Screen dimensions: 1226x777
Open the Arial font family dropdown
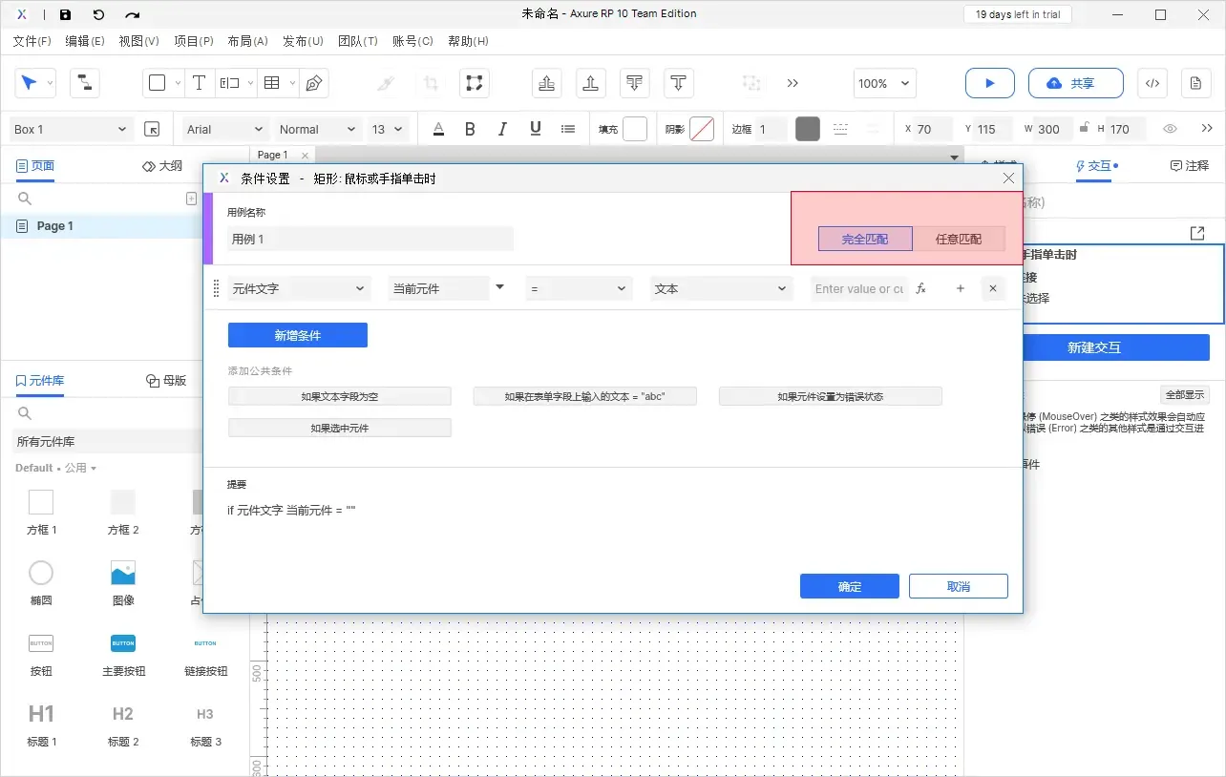[222, 128]
